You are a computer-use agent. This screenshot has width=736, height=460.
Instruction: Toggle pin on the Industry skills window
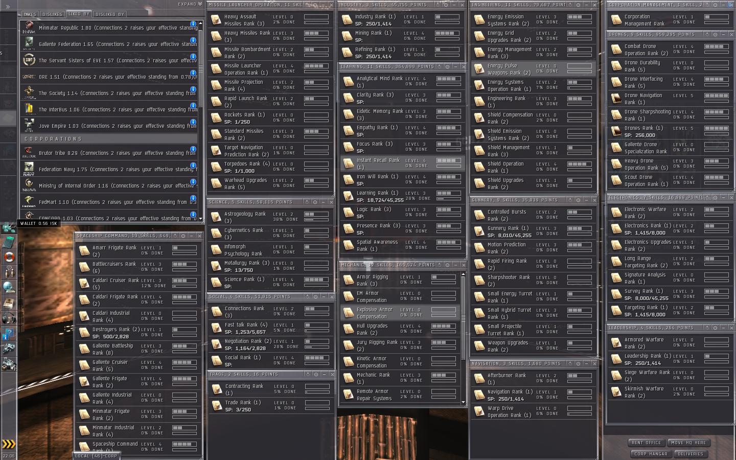click(x=446, y=5)
